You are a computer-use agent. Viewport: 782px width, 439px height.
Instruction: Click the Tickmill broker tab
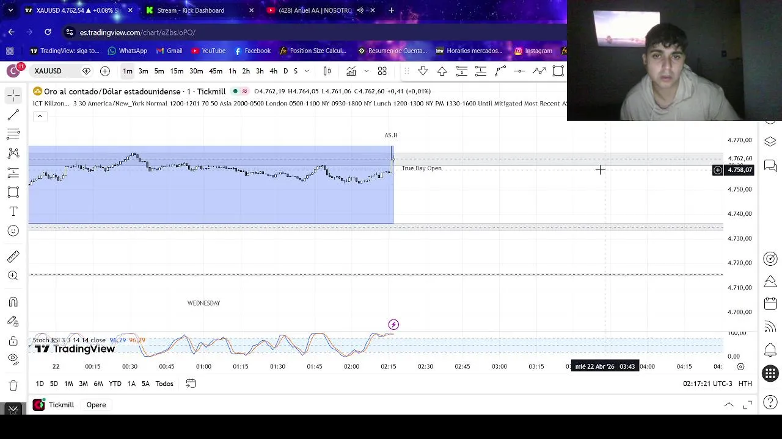pos(54,405)
